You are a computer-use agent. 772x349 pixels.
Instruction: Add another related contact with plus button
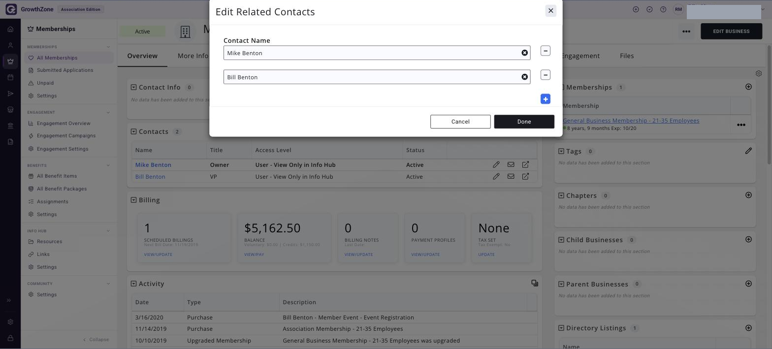pos(545,99)
